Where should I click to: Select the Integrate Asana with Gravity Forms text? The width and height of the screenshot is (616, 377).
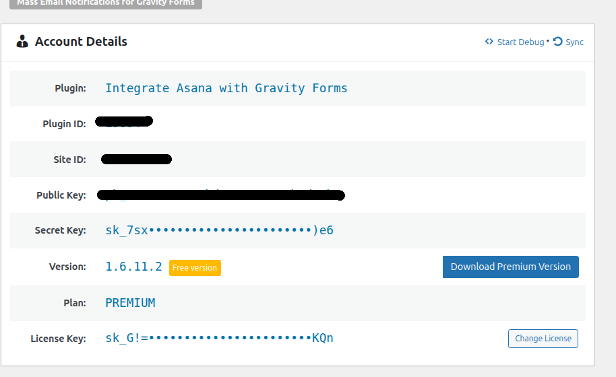[226, 88]
